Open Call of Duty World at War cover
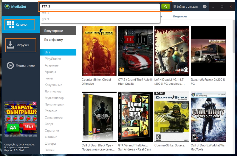The height and width of the screenshot is (156, 237). tap(208, 117)
